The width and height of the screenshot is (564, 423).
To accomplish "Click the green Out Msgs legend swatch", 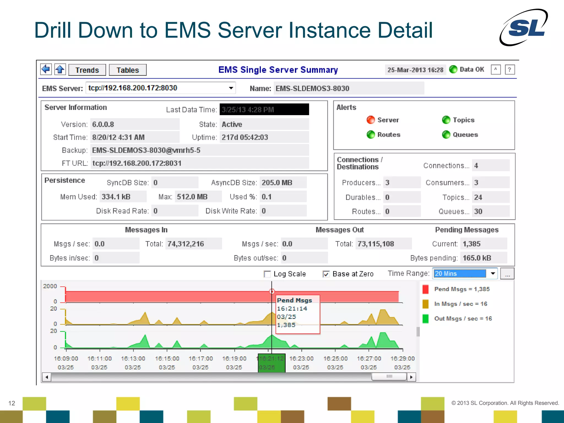I will 425,319.
